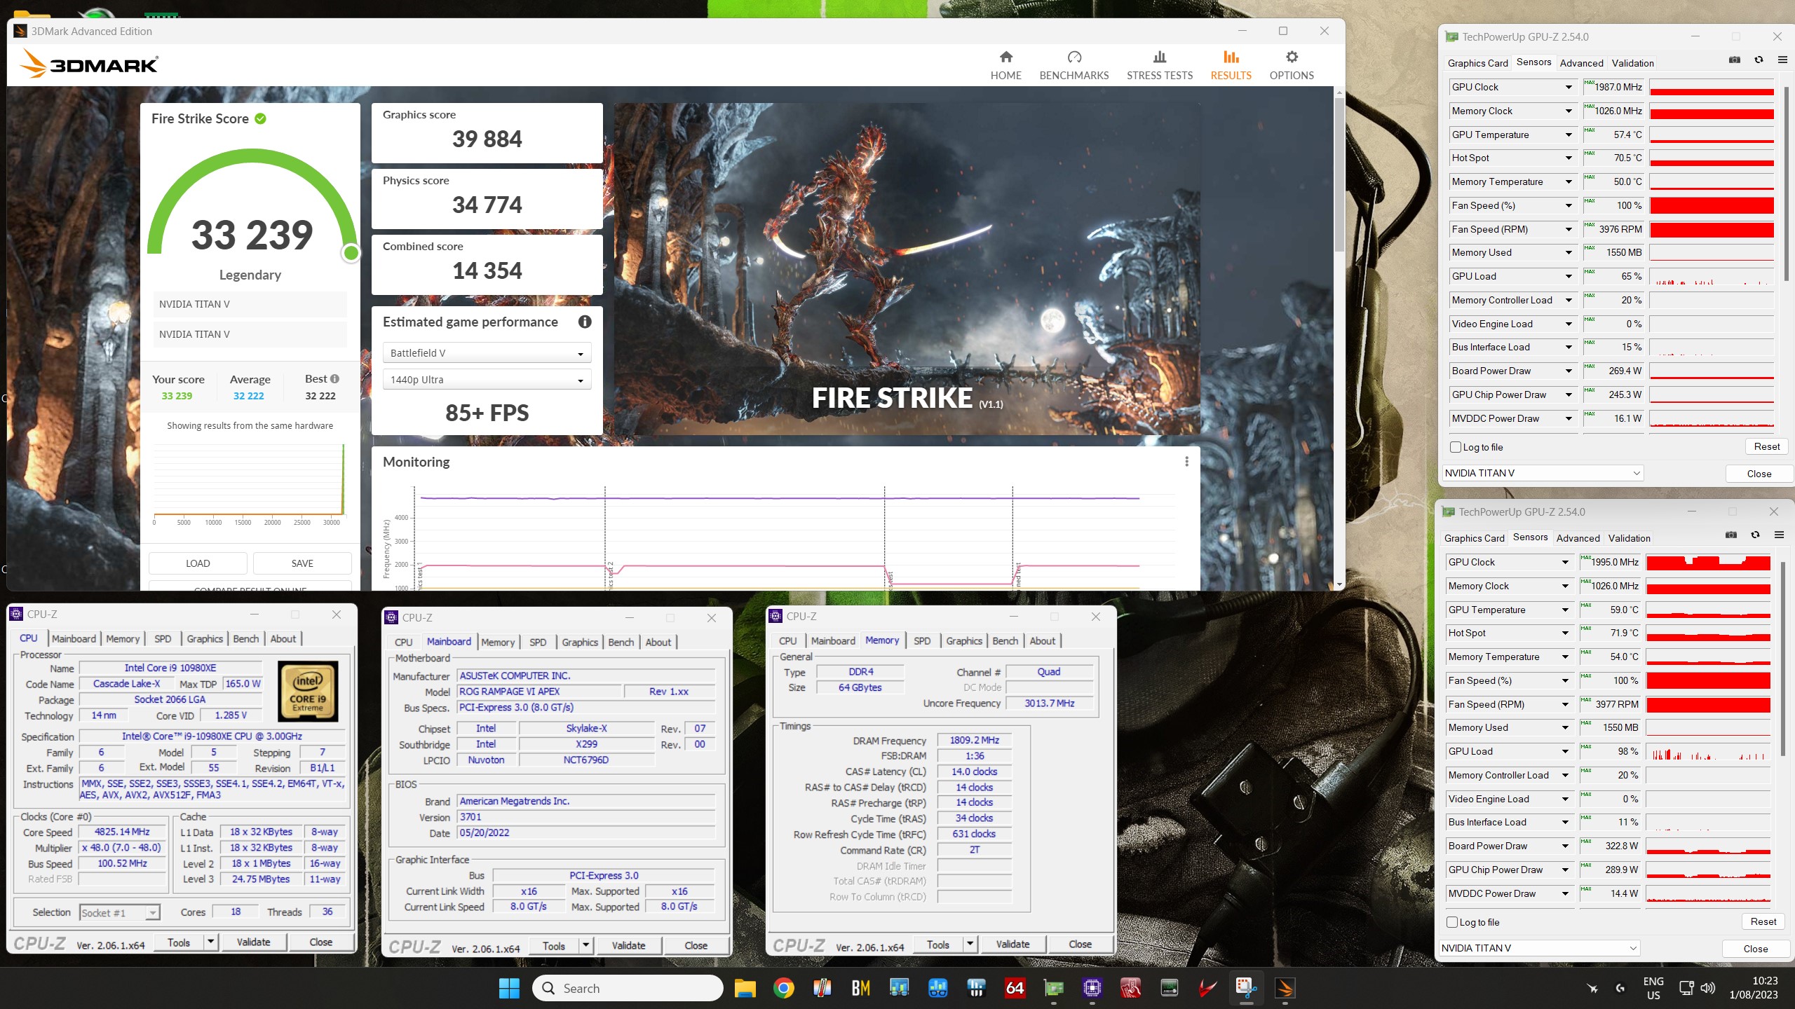The height and width of the screenshot is (1009, 1795).
Task: Open the AIDA64 taskbar icon
Action: 1015,989
